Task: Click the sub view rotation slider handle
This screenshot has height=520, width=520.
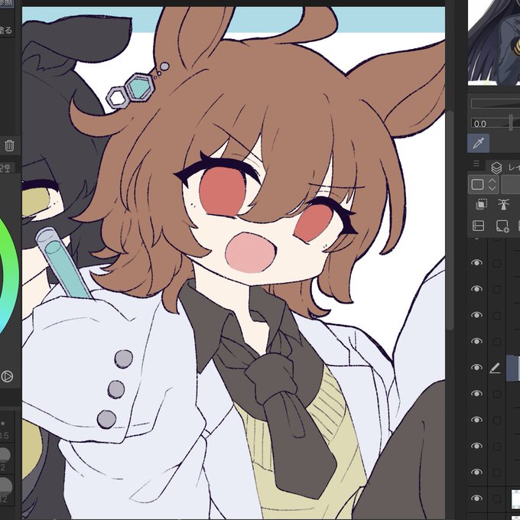Action: point(511,122)
